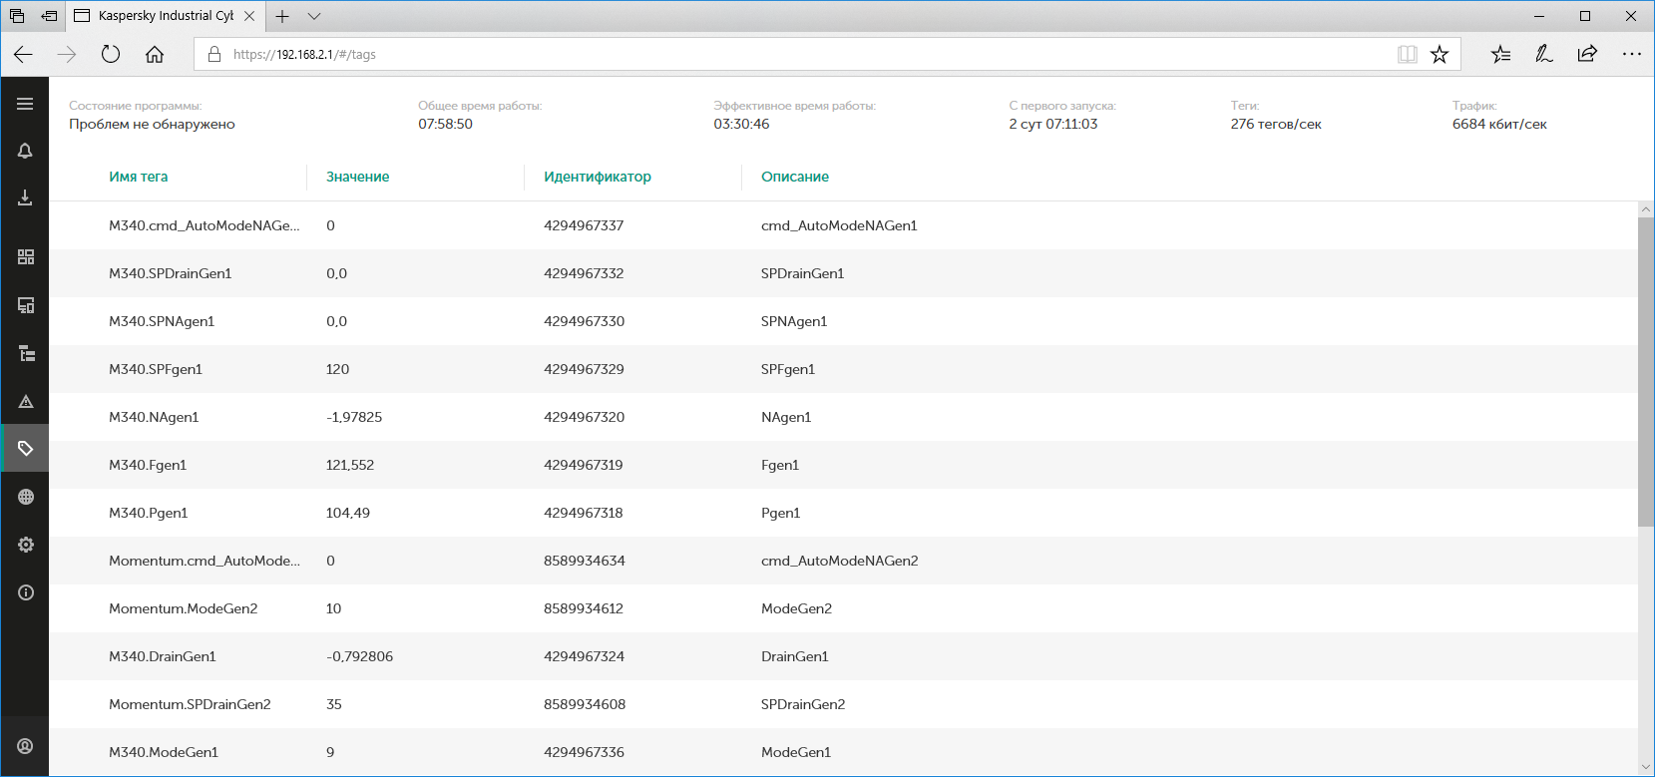The width and height of the screenshot is (1655, 777).
Task: Expand the browser tab list chevron
Action: click(314, 16)
